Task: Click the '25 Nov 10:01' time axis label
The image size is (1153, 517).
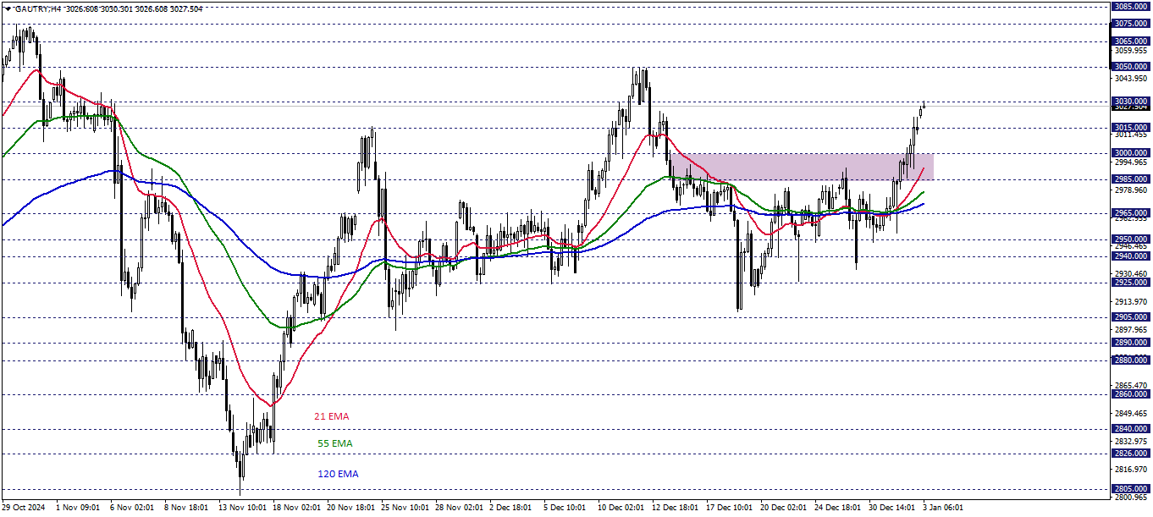Action: click(403, 508)
